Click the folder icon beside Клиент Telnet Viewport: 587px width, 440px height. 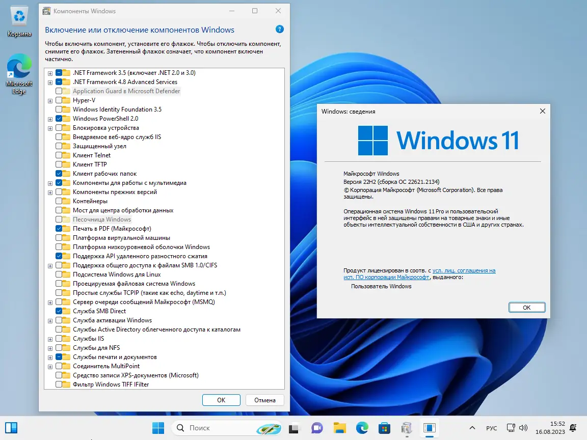[66, 155]
